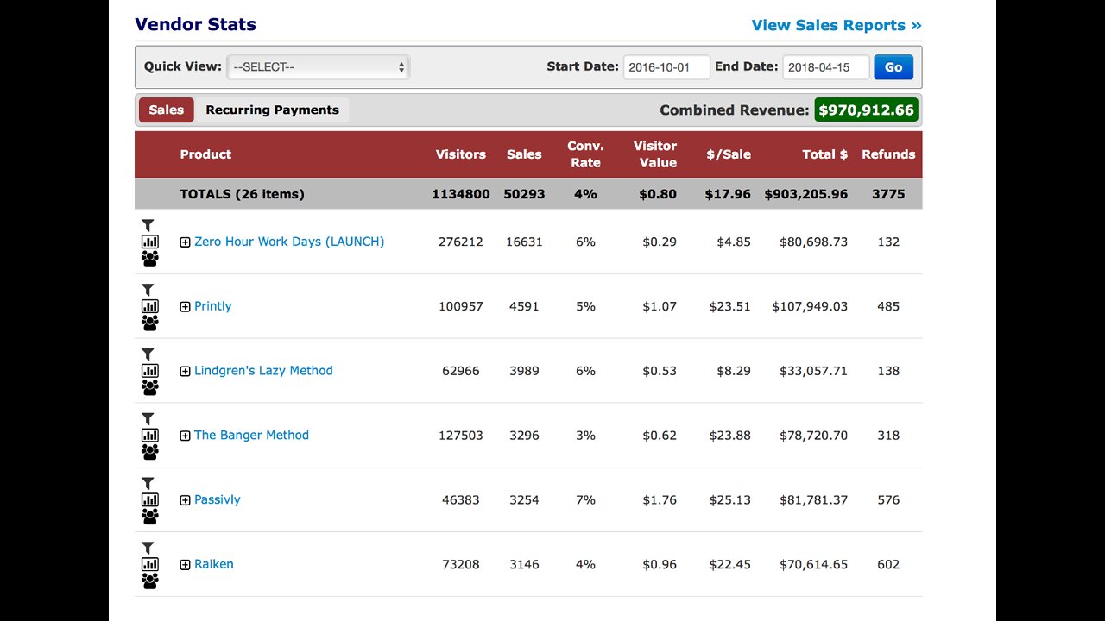
Task: Click funnel icon for The Banger Method
Action: point(148,420)
